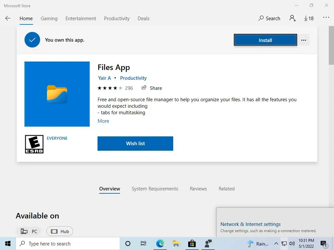
Task: Add the app to Wish list
Action: pyautogui.click(x=135, y=144)
